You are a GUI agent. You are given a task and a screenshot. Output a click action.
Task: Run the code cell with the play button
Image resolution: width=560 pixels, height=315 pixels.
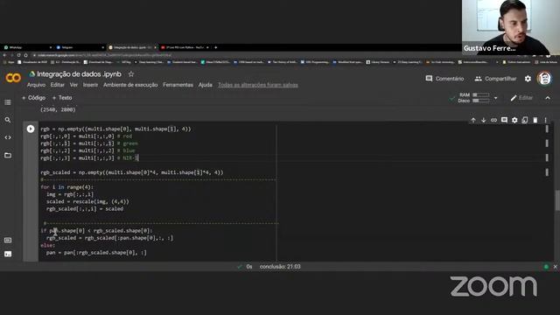[31, 129]
